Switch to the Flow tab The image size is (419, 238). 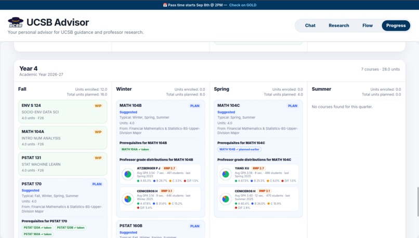[x=368, y=25]
